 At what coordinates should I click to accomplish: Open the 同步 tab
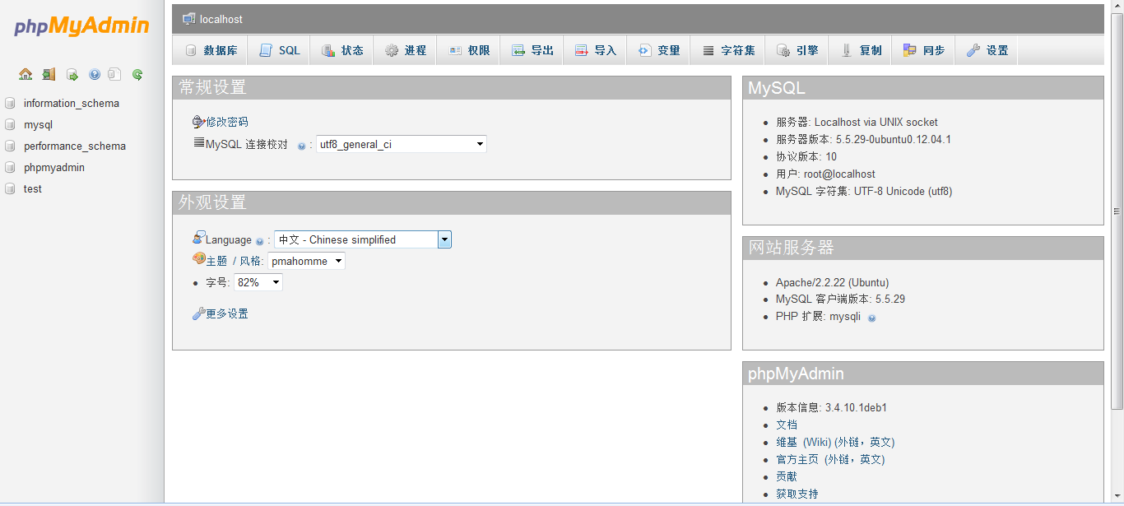924,50
